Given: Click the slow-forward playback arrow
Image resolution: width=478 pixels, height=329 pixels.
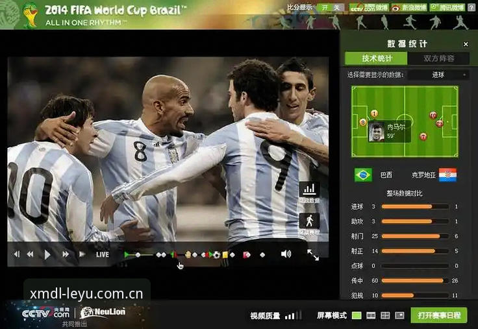Looking at the screenshot, I should (82, 254).
